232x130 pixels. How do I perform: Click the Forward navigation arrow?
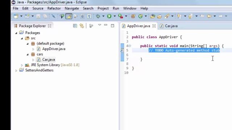tap(220, 16)
